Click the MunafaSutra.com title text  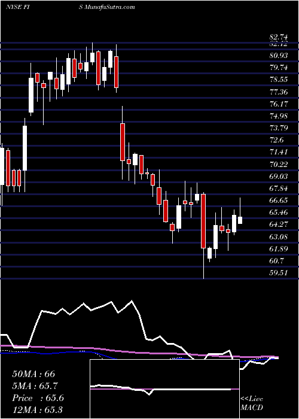point(110,7)
